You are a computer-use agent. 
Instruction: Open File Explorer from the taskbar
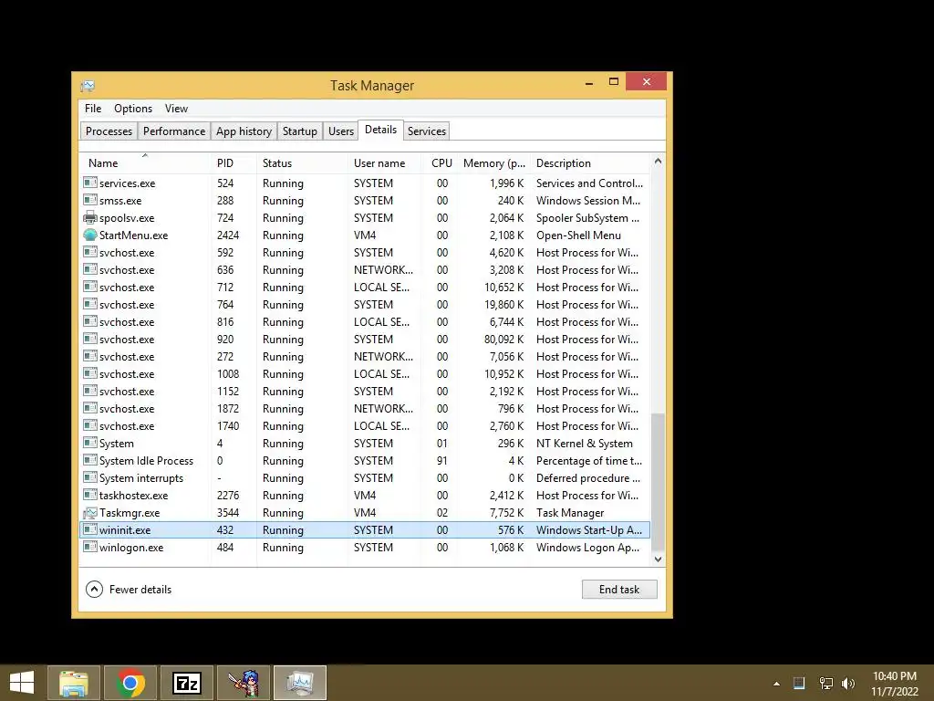pyautogui.click(x=74, y=683)
